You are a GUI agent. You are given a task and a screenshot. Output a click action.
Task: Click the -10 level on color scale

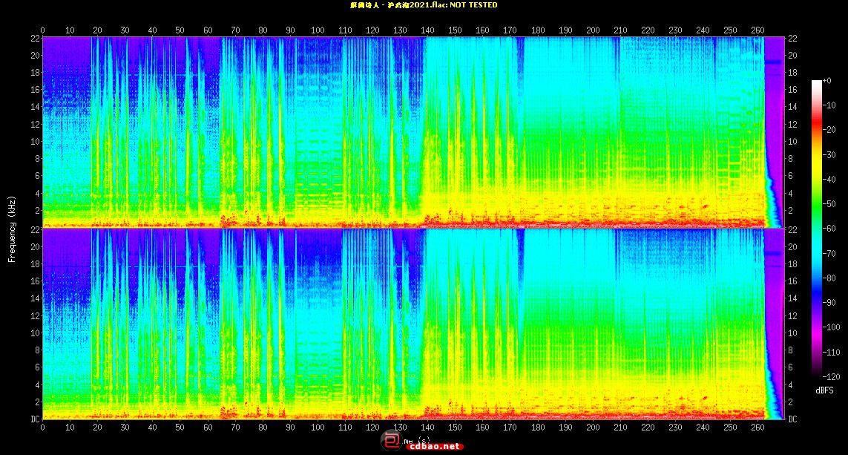829,105
